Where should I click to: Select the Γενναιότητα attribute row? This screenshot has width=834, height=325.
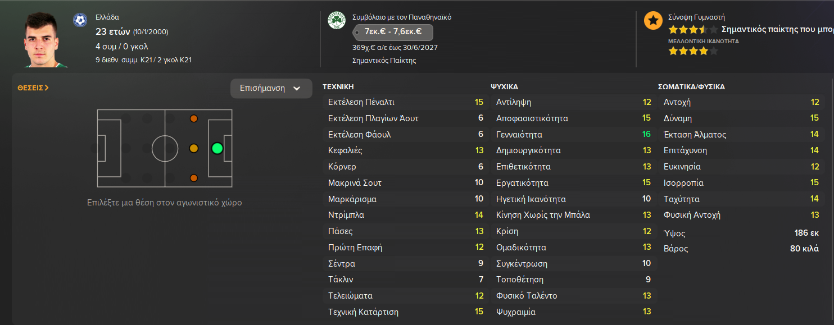pyautogui.click(x=571, y=135)
